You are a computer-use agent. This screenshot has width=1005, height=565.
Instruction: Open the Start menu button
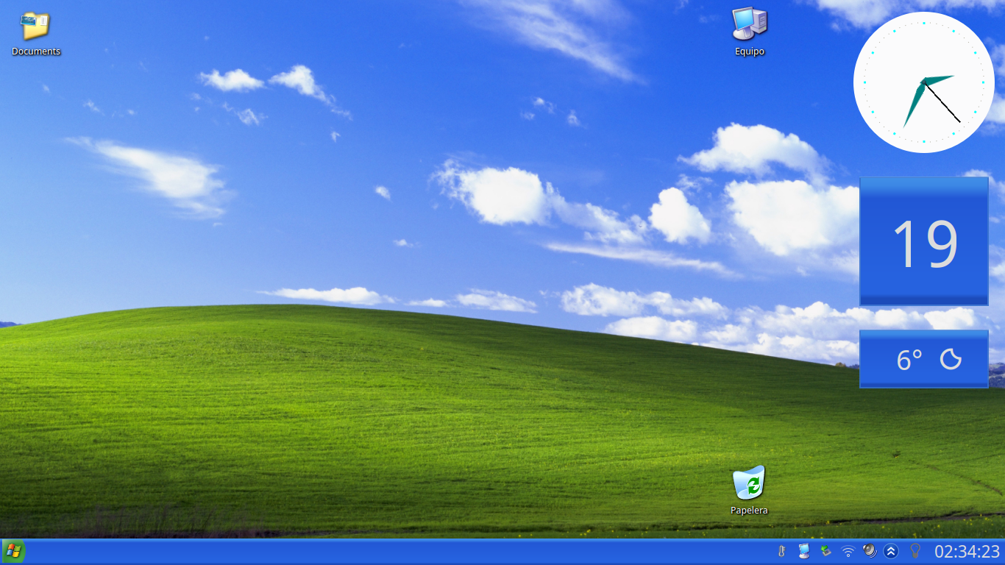[x=13, y=550]
